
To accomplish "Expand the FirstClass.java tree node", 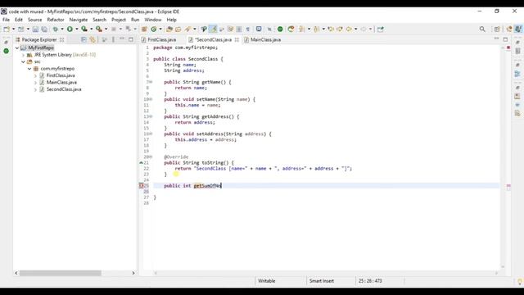I will pyautogui.click(x=35, y=75).
